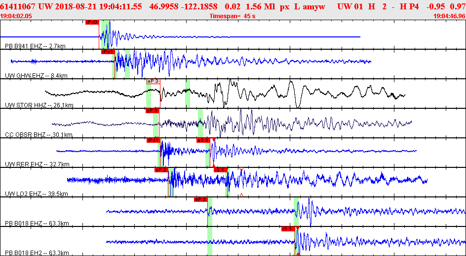Click the latitude value 46.9958
This screenshot has height=256, width=466.
(x=165, y=7)
